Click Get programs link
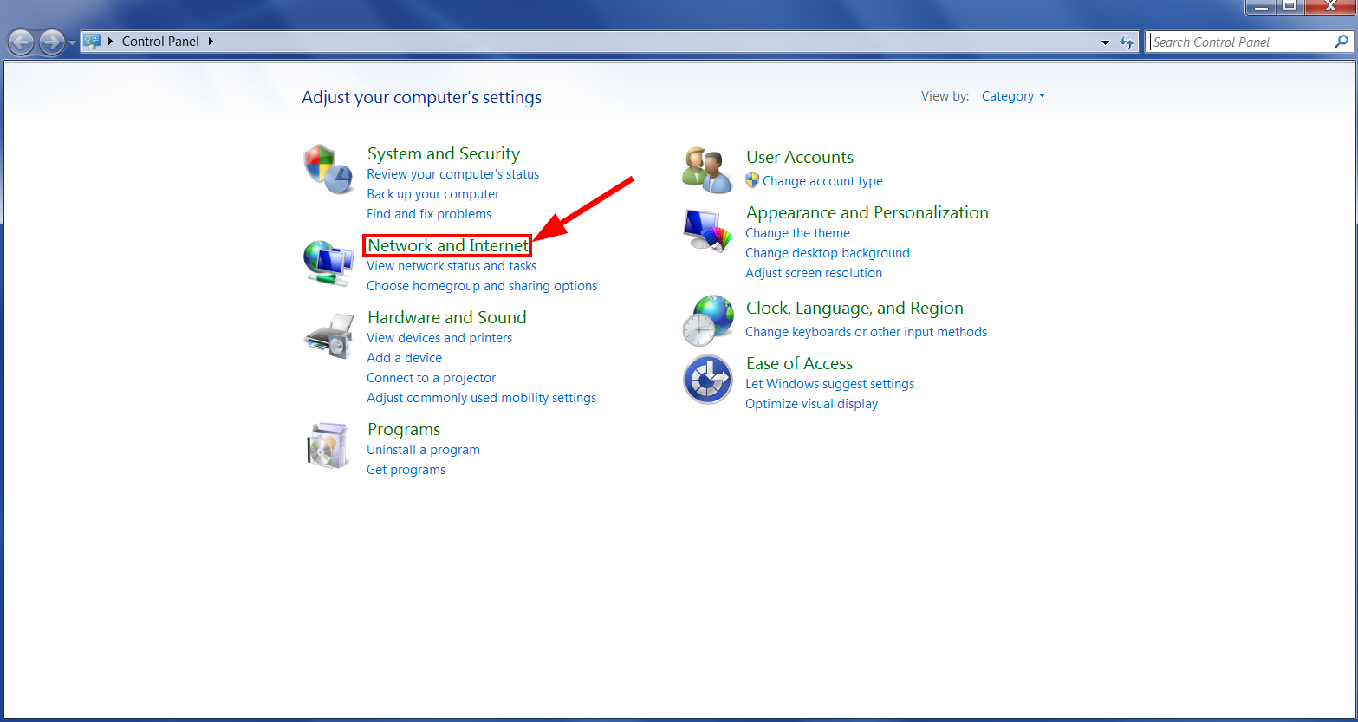 point(406,470)
